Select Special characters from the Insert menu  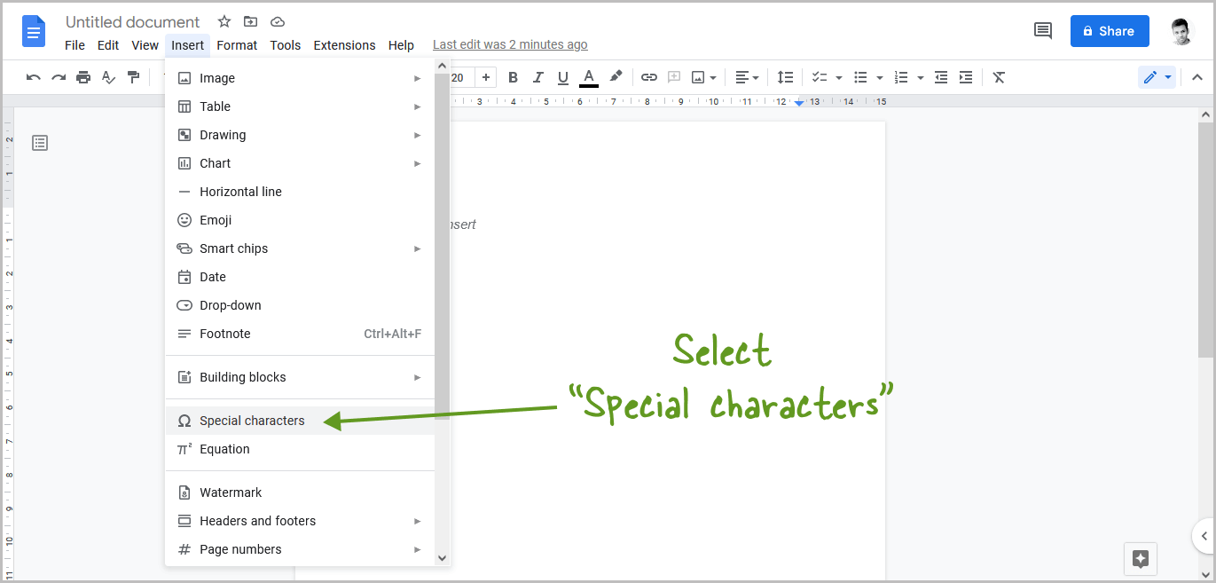(252, 420)
